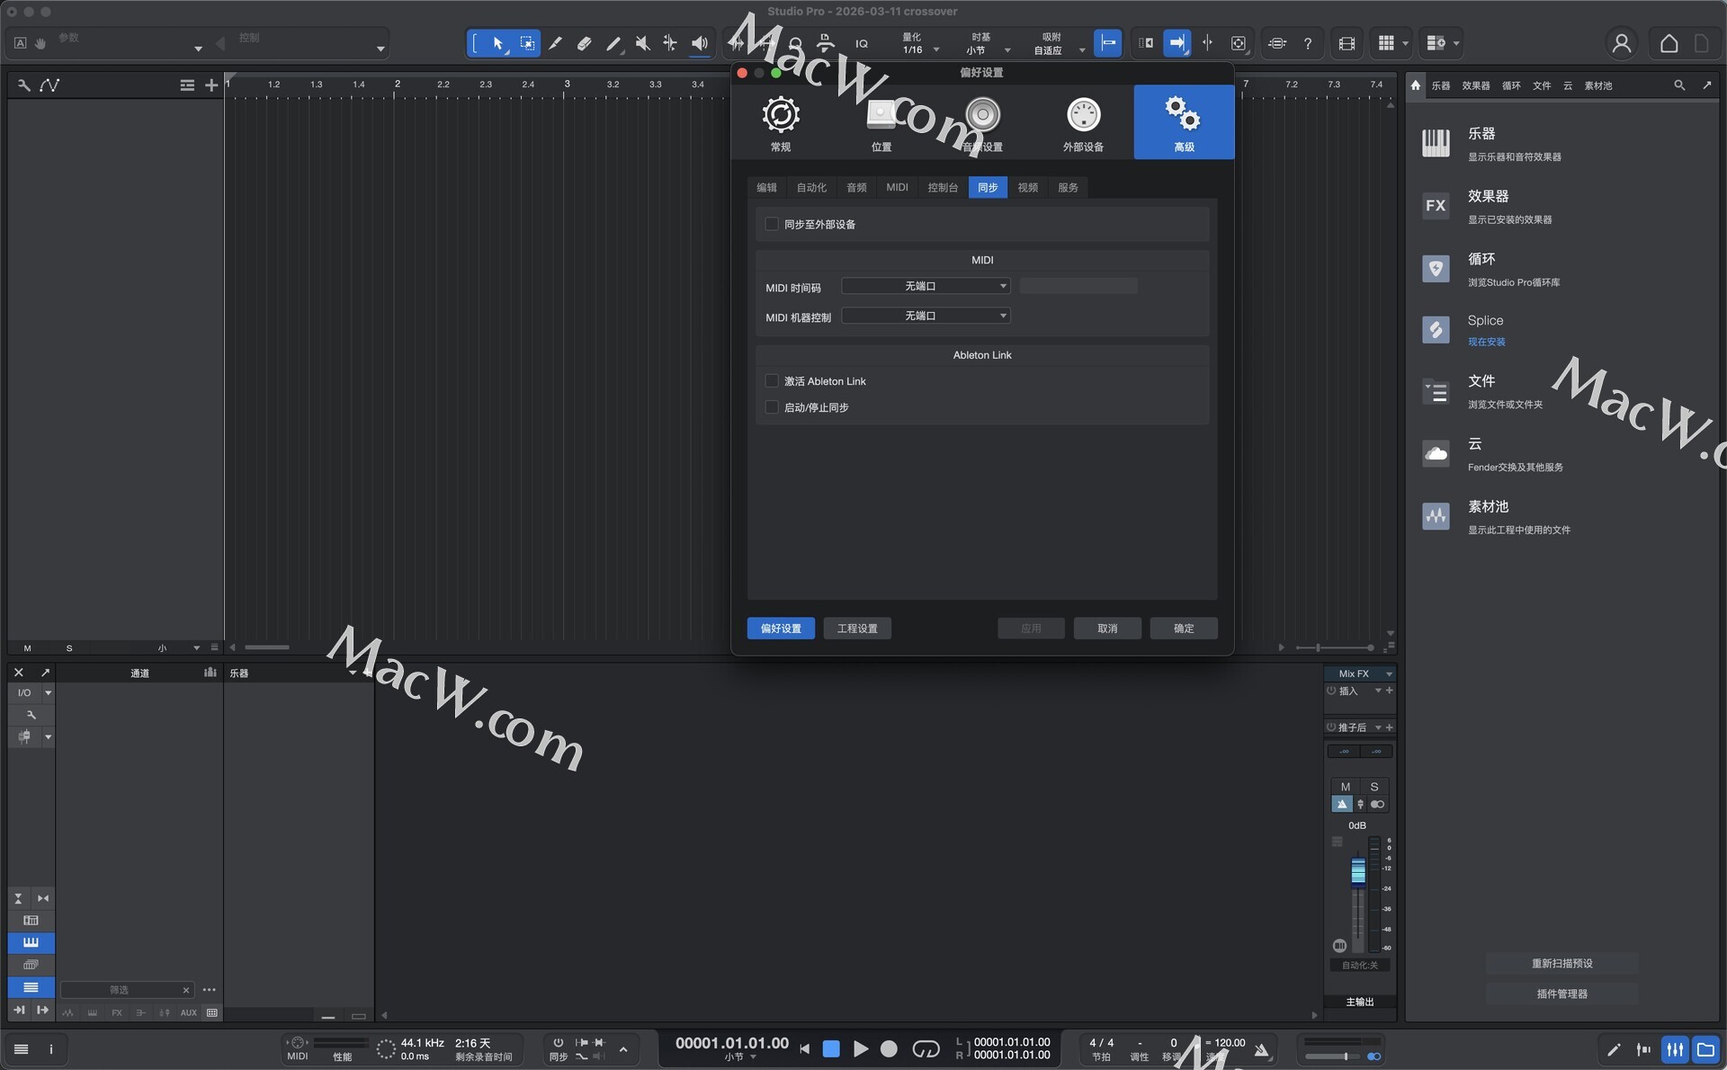Activate the Ableton Link checkbox

tap(772, 381)
